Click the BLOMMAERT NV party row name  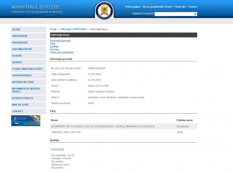click(103, 126)
